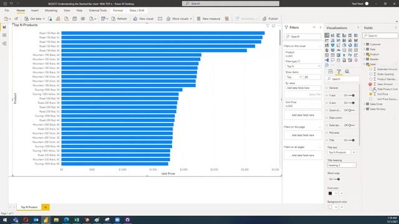Check the Sales Amount field
The width and height of the screenshot is (399, 224).
tap(370, 84)
